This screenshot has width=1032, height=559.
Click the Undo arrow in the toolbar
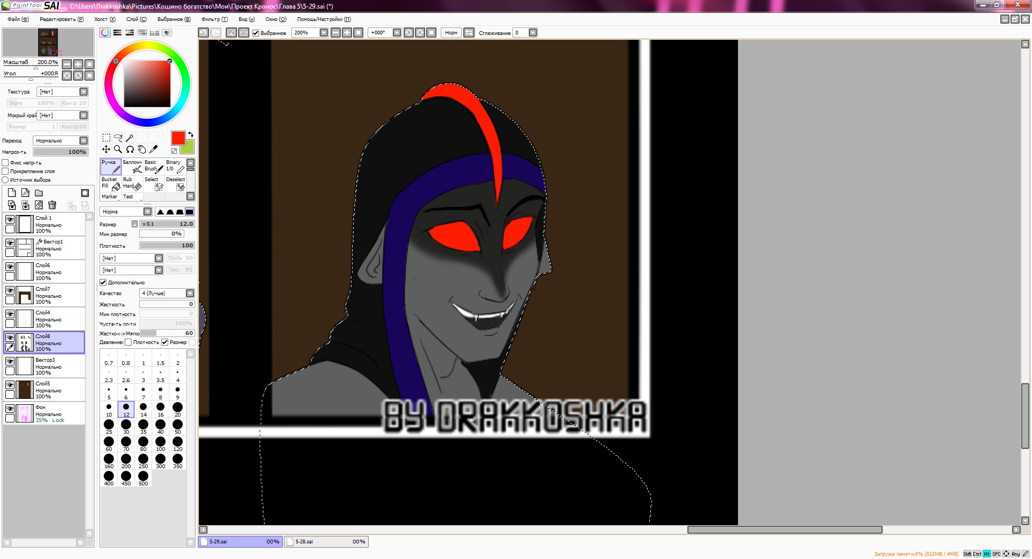203,33
